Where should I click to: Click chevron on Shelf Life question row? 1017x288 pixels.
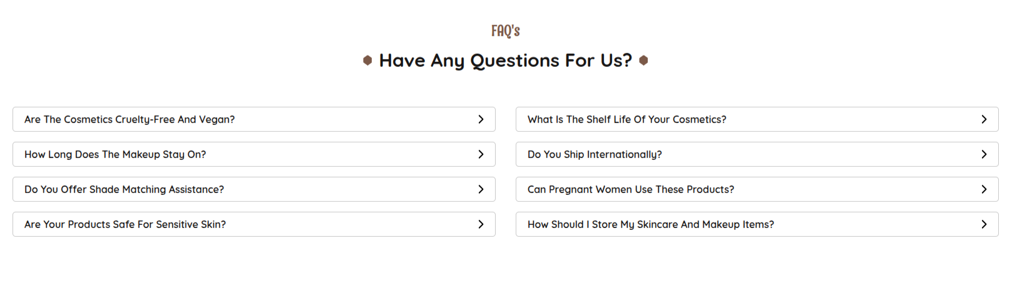[984, 119]
